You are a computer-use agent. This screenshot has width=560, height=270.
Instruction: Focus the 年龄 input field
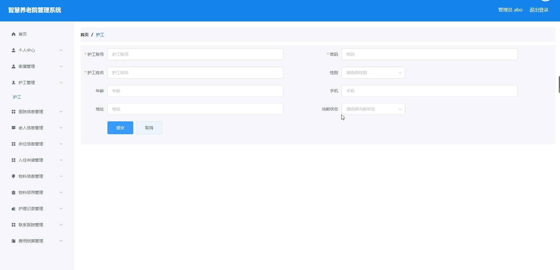coord(195,91)
